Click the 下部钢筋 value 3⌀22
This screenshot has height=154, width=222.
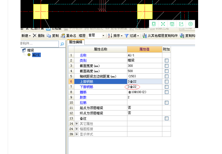click(132, 87)
